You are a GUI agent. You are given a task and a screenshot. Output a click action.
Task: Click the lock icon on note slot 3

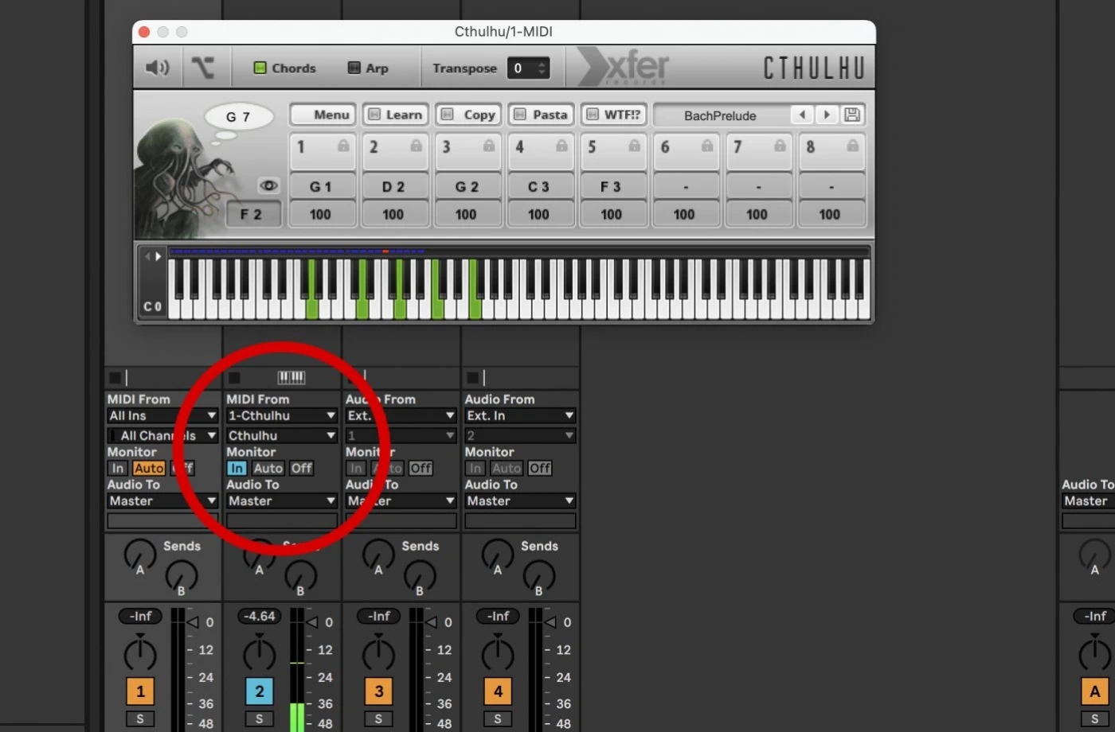tap(489, 146)
